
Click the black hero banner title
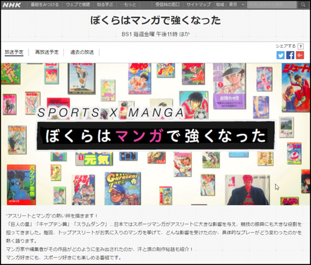pos(155,136)
